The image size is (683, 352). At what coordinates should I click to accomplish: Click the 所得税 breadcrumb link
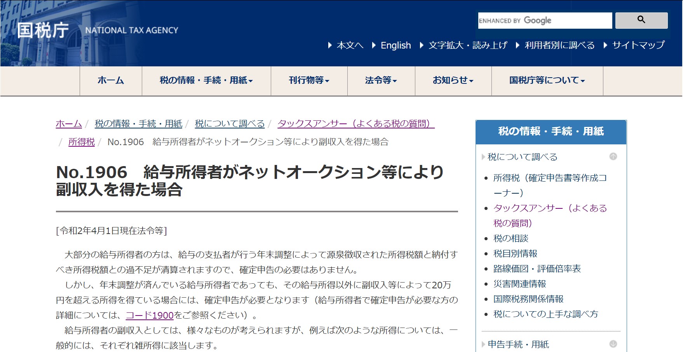(82, 142)
